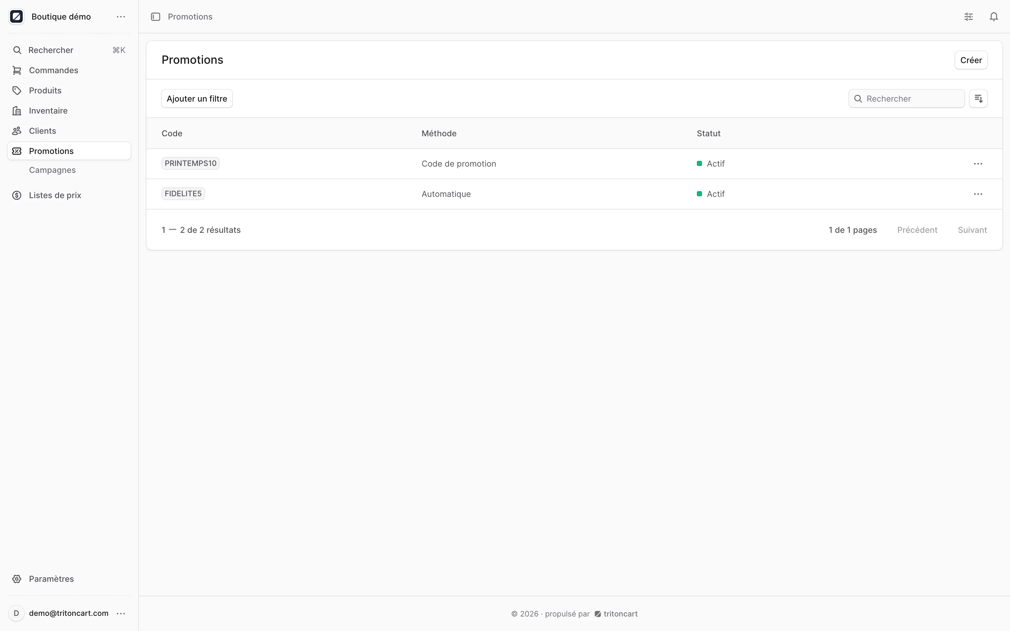Click Ajouter un filtre button
The width and height of the screenshot is (1010, 631).
point(197,98)
